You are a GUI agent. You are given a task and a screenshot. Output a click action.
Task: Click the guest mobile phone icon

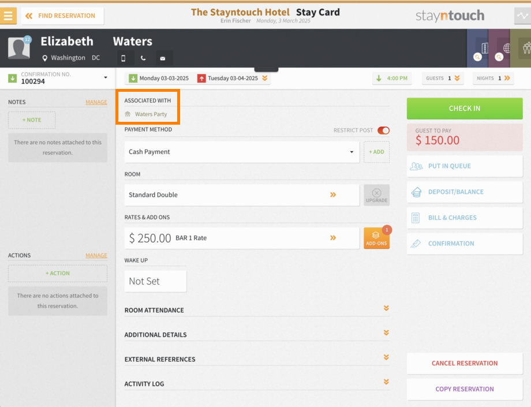pos(124,58)
